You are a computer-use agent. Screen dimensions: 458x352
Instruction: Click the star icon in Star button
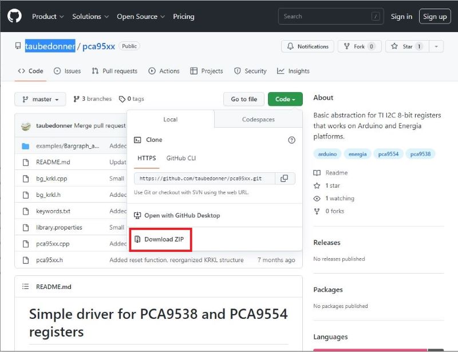coord(394,46)
